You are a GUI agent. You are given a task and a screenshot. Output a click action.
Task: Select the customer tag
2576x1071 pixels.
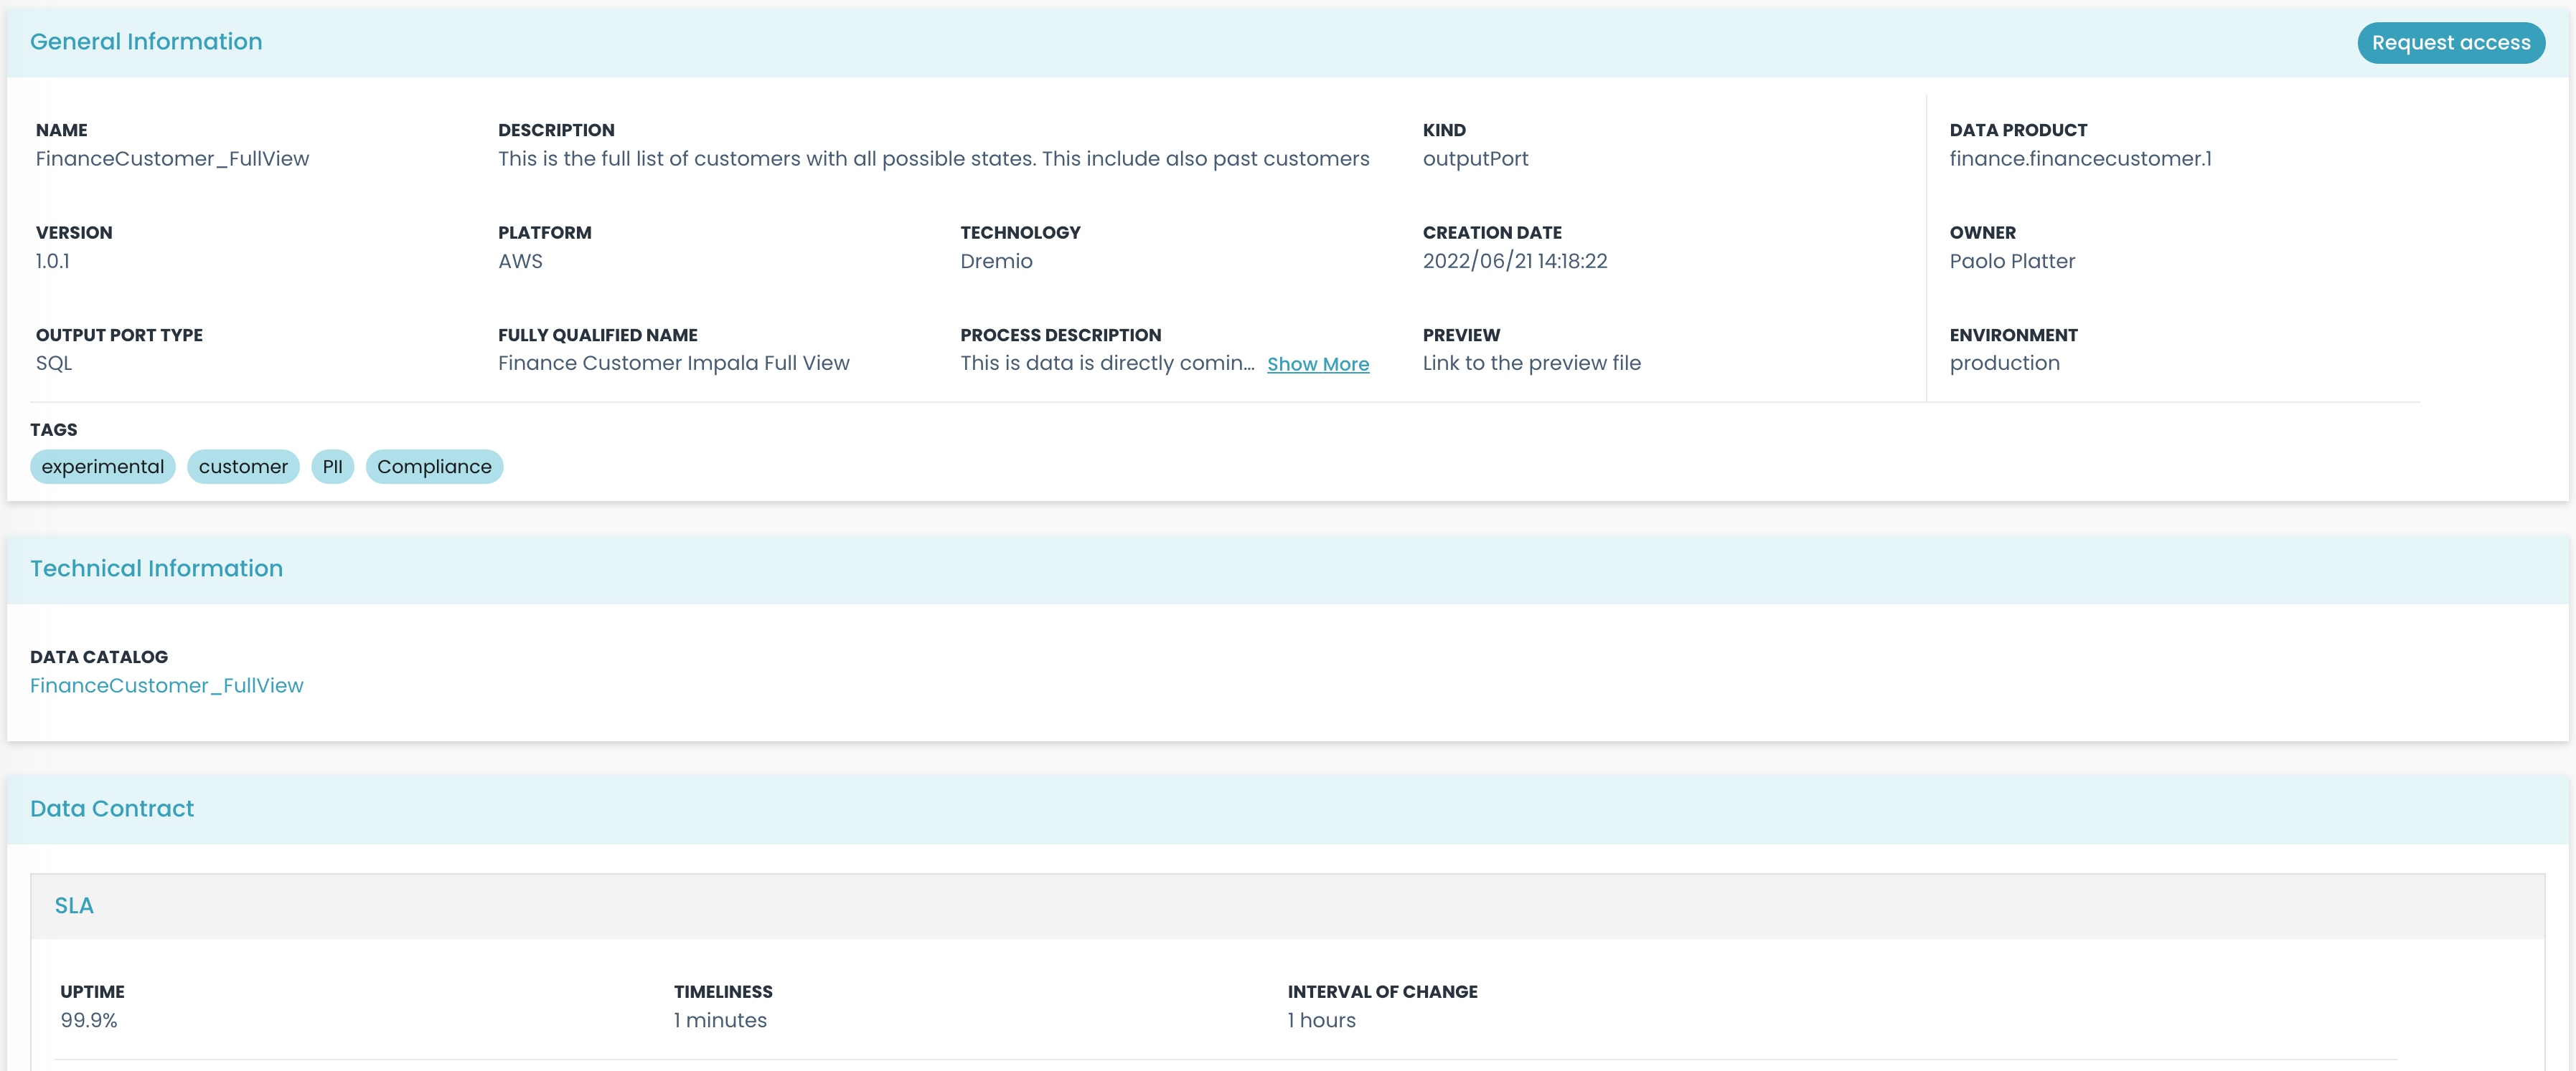(x=243, y=465)
